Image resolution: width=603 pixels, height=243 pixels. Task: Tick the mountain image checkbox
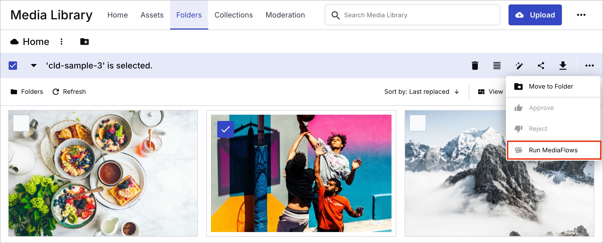417,123
